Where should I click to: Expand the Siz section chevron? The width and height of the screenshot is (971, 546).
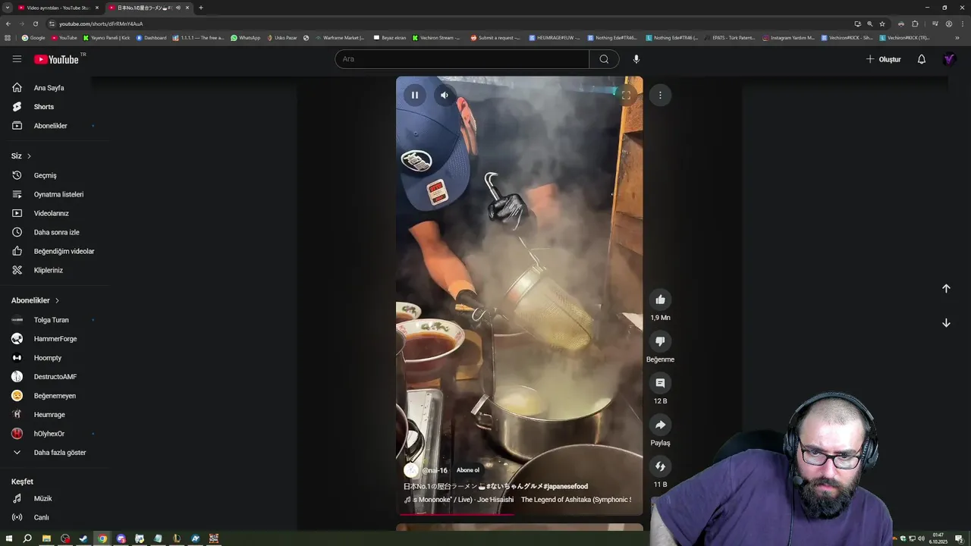(x=29, y=156)
